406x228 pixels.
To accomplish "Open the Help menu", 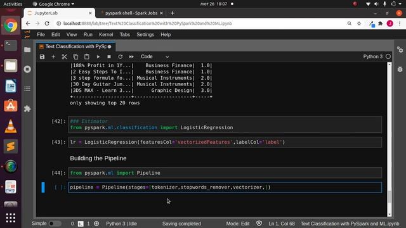I will click(166, 35).
